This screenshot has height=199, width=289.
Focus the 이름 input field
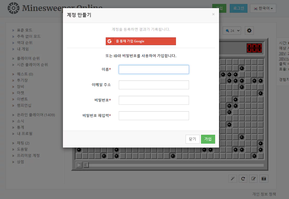[154, 69]
